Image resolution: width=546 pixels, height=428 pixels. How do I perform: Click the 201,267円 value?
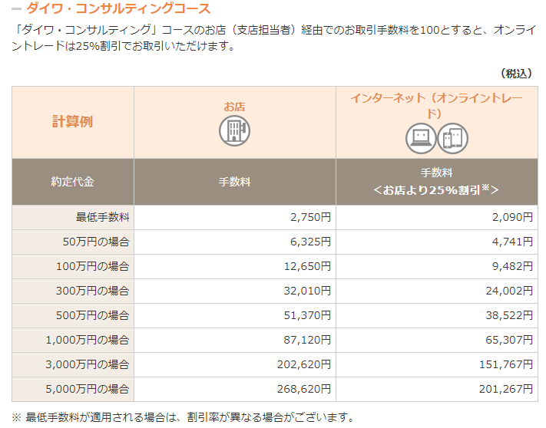click(x=506, y=389)
